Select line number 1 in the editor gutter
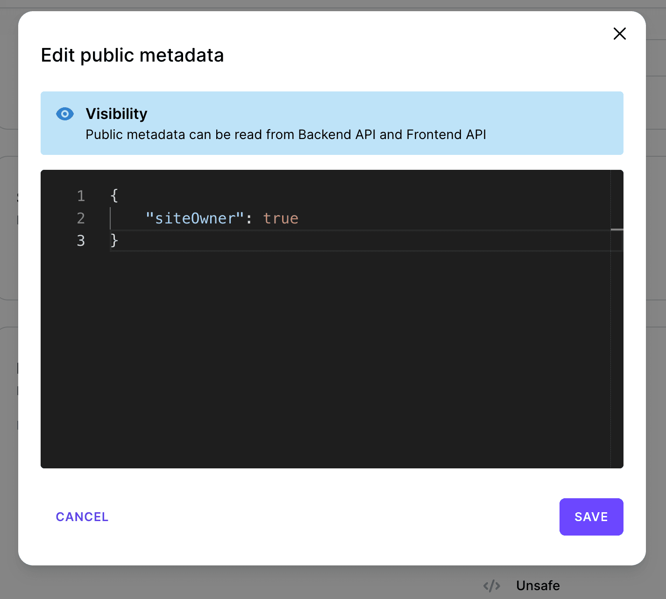 coord(81,196)
